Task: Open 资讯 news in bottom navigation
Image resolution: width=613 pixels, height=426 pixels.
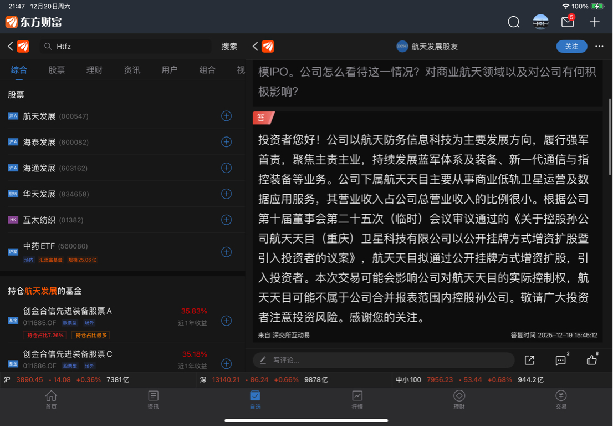Action: (153, 400)
